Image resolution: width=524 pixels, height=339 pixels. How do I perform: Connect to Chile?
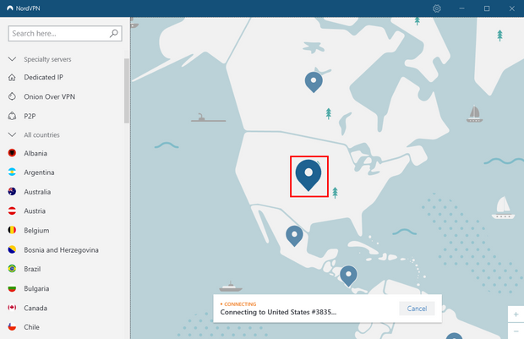click(32, 327)
